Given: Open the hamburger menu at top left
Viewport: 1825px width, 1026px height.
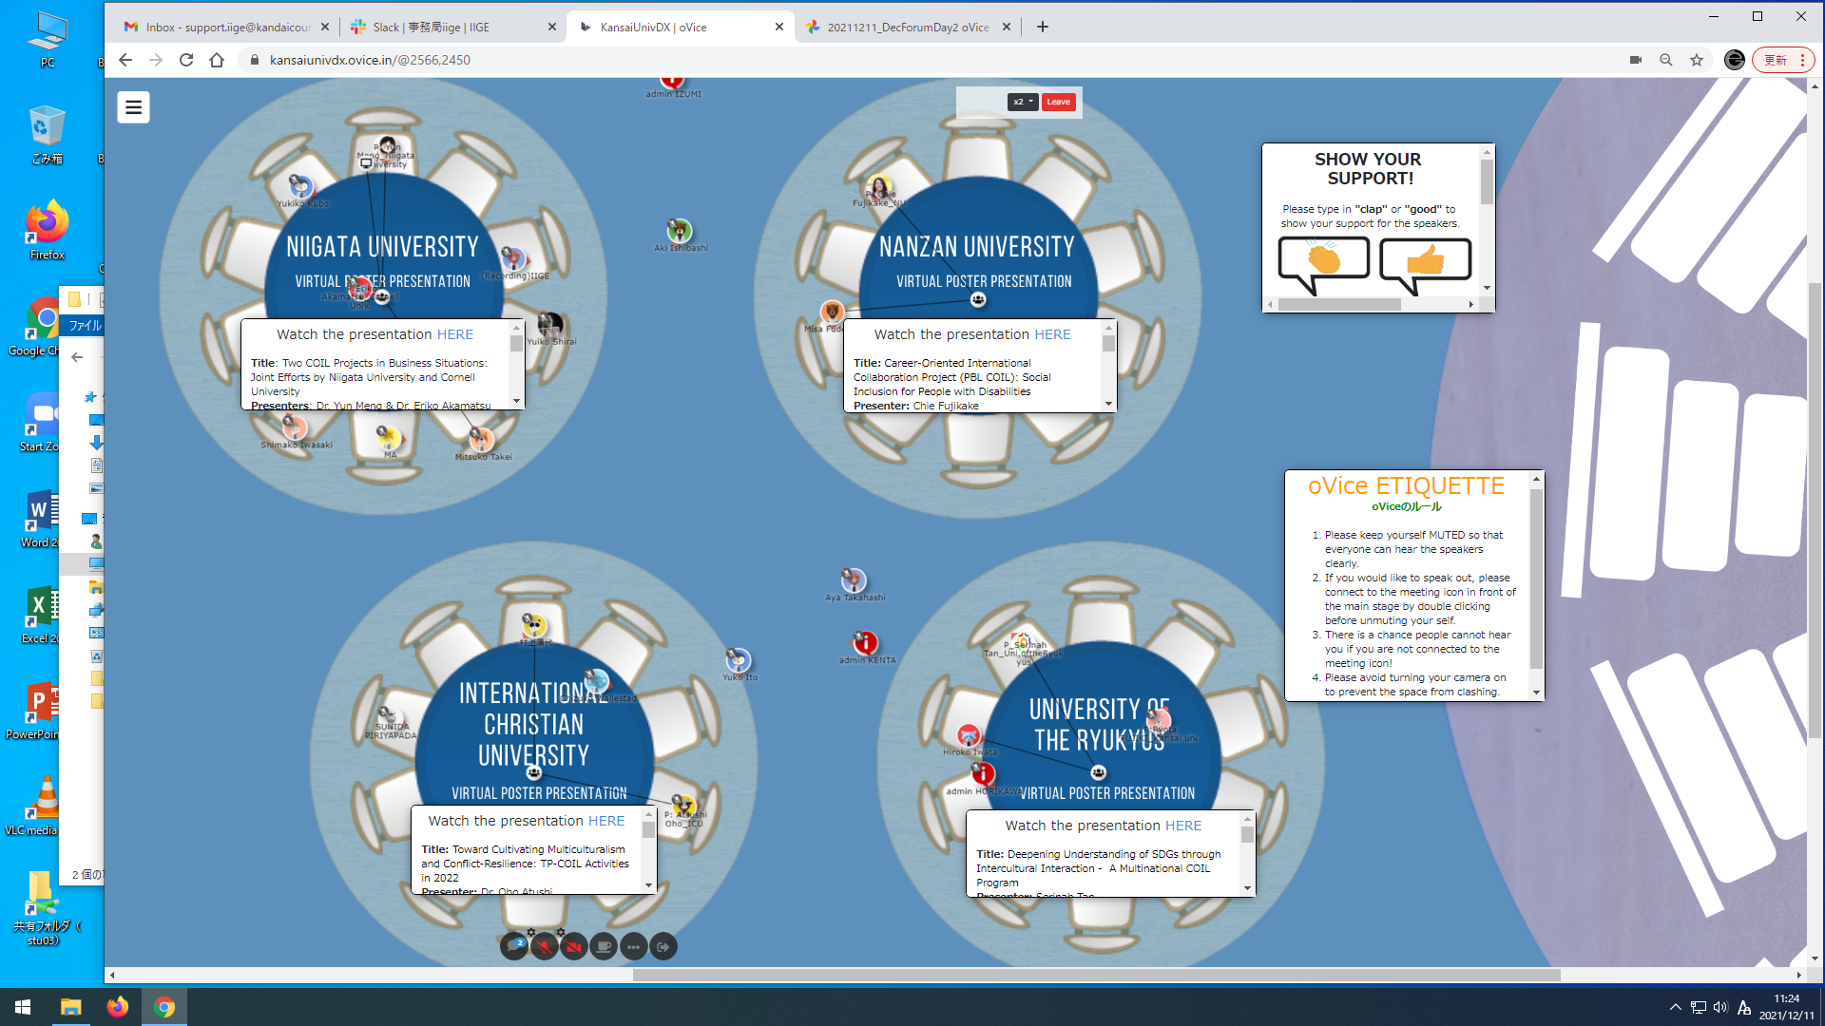Looking at the screenshot, I should click(133, 107).
